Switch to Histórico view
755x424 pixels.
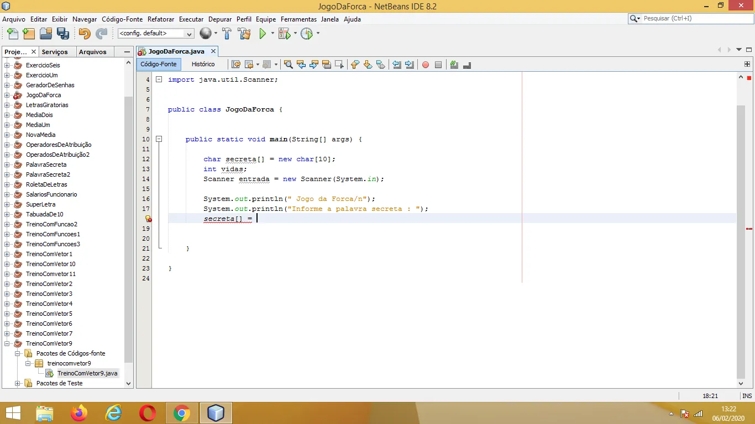coord(203,65)
